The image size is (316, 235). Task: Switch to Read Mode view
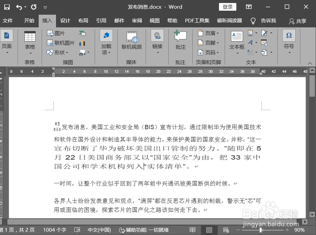click(192, 230)
